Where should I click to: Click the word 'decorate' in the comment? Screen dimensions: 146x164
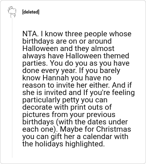(37, 107)
